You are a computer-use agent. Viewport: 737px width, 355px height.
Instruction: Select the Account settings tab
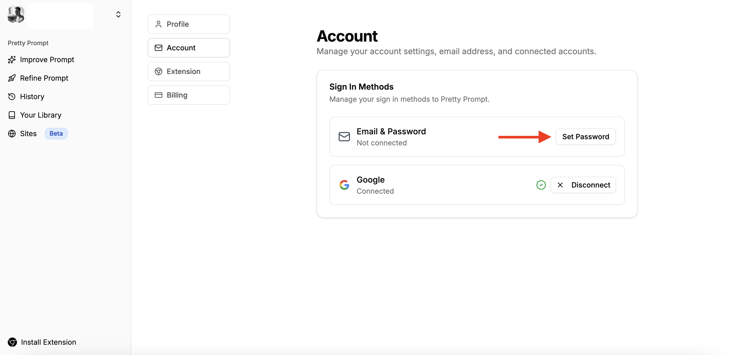point(189,48)
